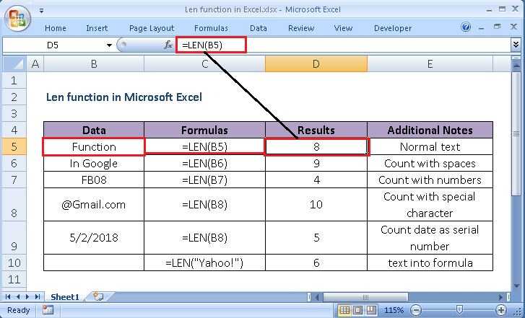Screen dimensions: 525x318
Task: Click the 'Additional Notes' header cell
Action: pyautogui.click(x=430, y=130)
